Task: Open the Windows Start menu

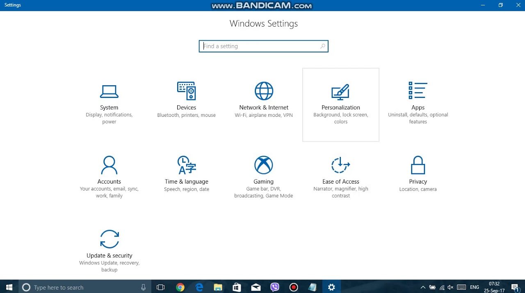Action: pyautogui.click(x=9, y=287)
